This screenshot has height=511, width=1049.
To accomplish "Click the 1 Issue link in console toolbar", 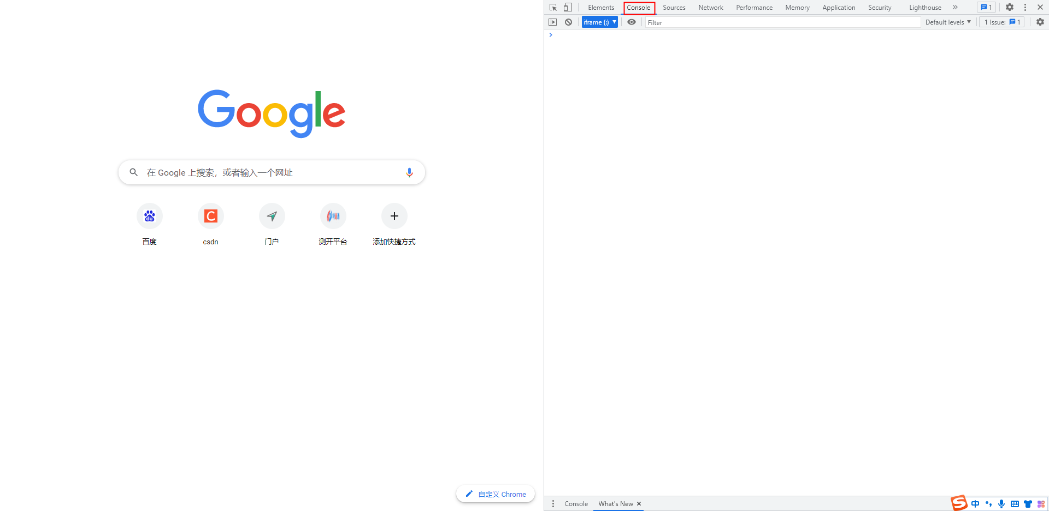I will (x=1001, y=22).
